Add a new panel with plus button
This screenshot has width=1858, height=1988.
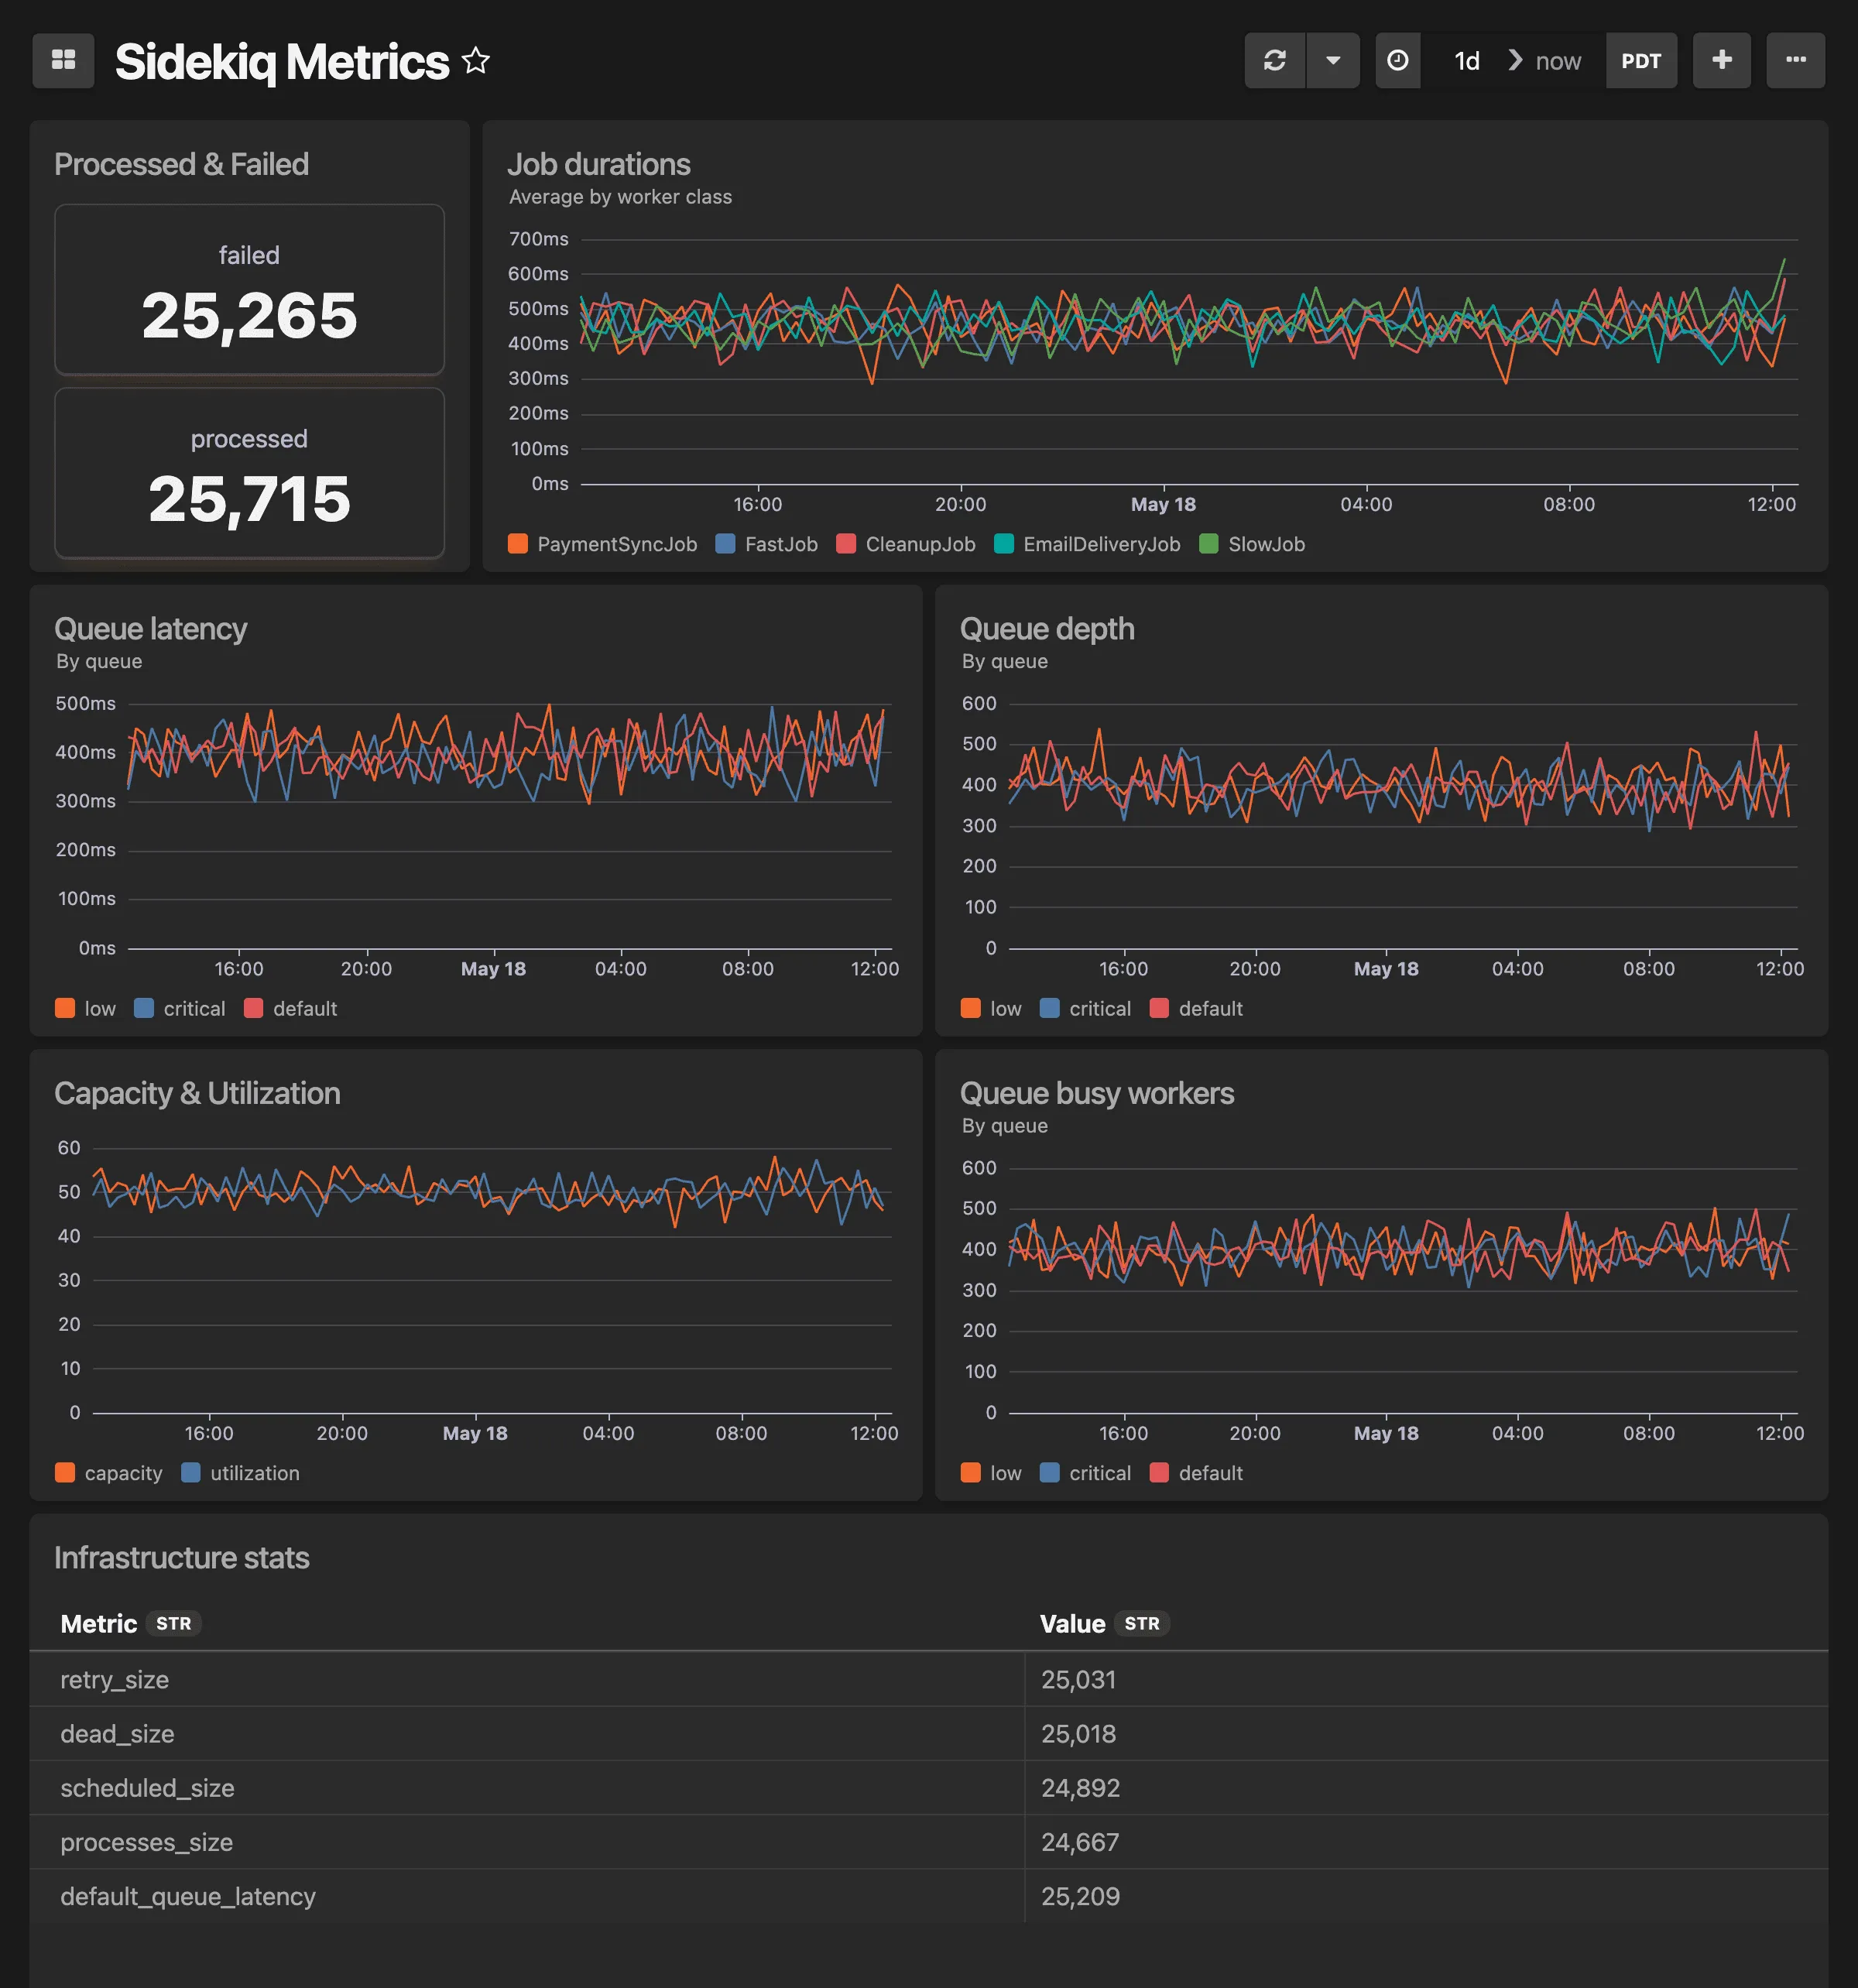[1722, 61]
